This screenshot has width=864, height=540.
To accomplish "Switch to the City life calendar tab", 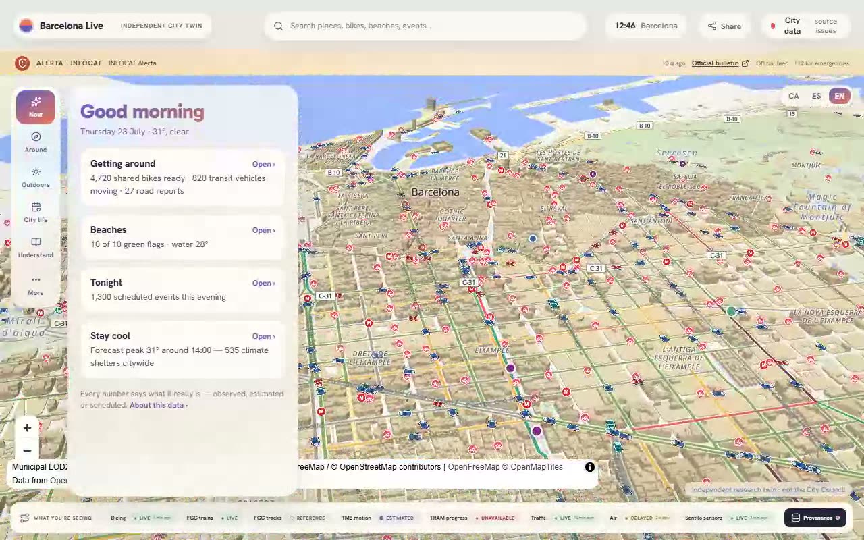I will 36,213.
